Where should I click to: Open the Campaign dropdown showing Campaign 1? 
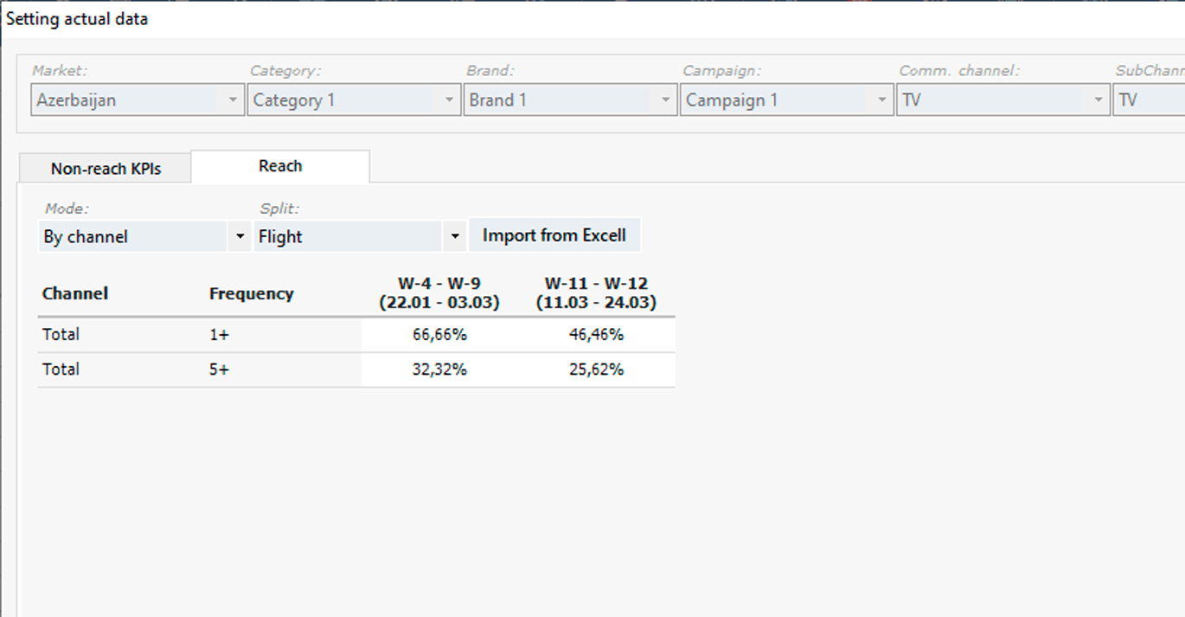[786, 100]
